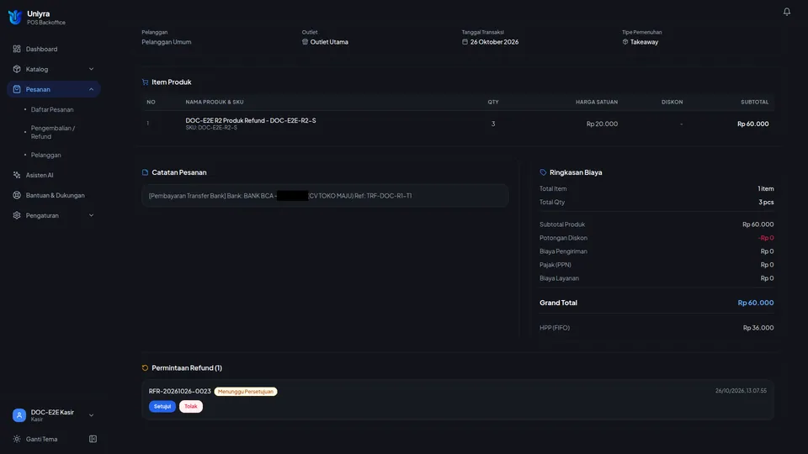Click the Unlyra logo icon
This screenshot has width=808, height=454.
[15, 17]
